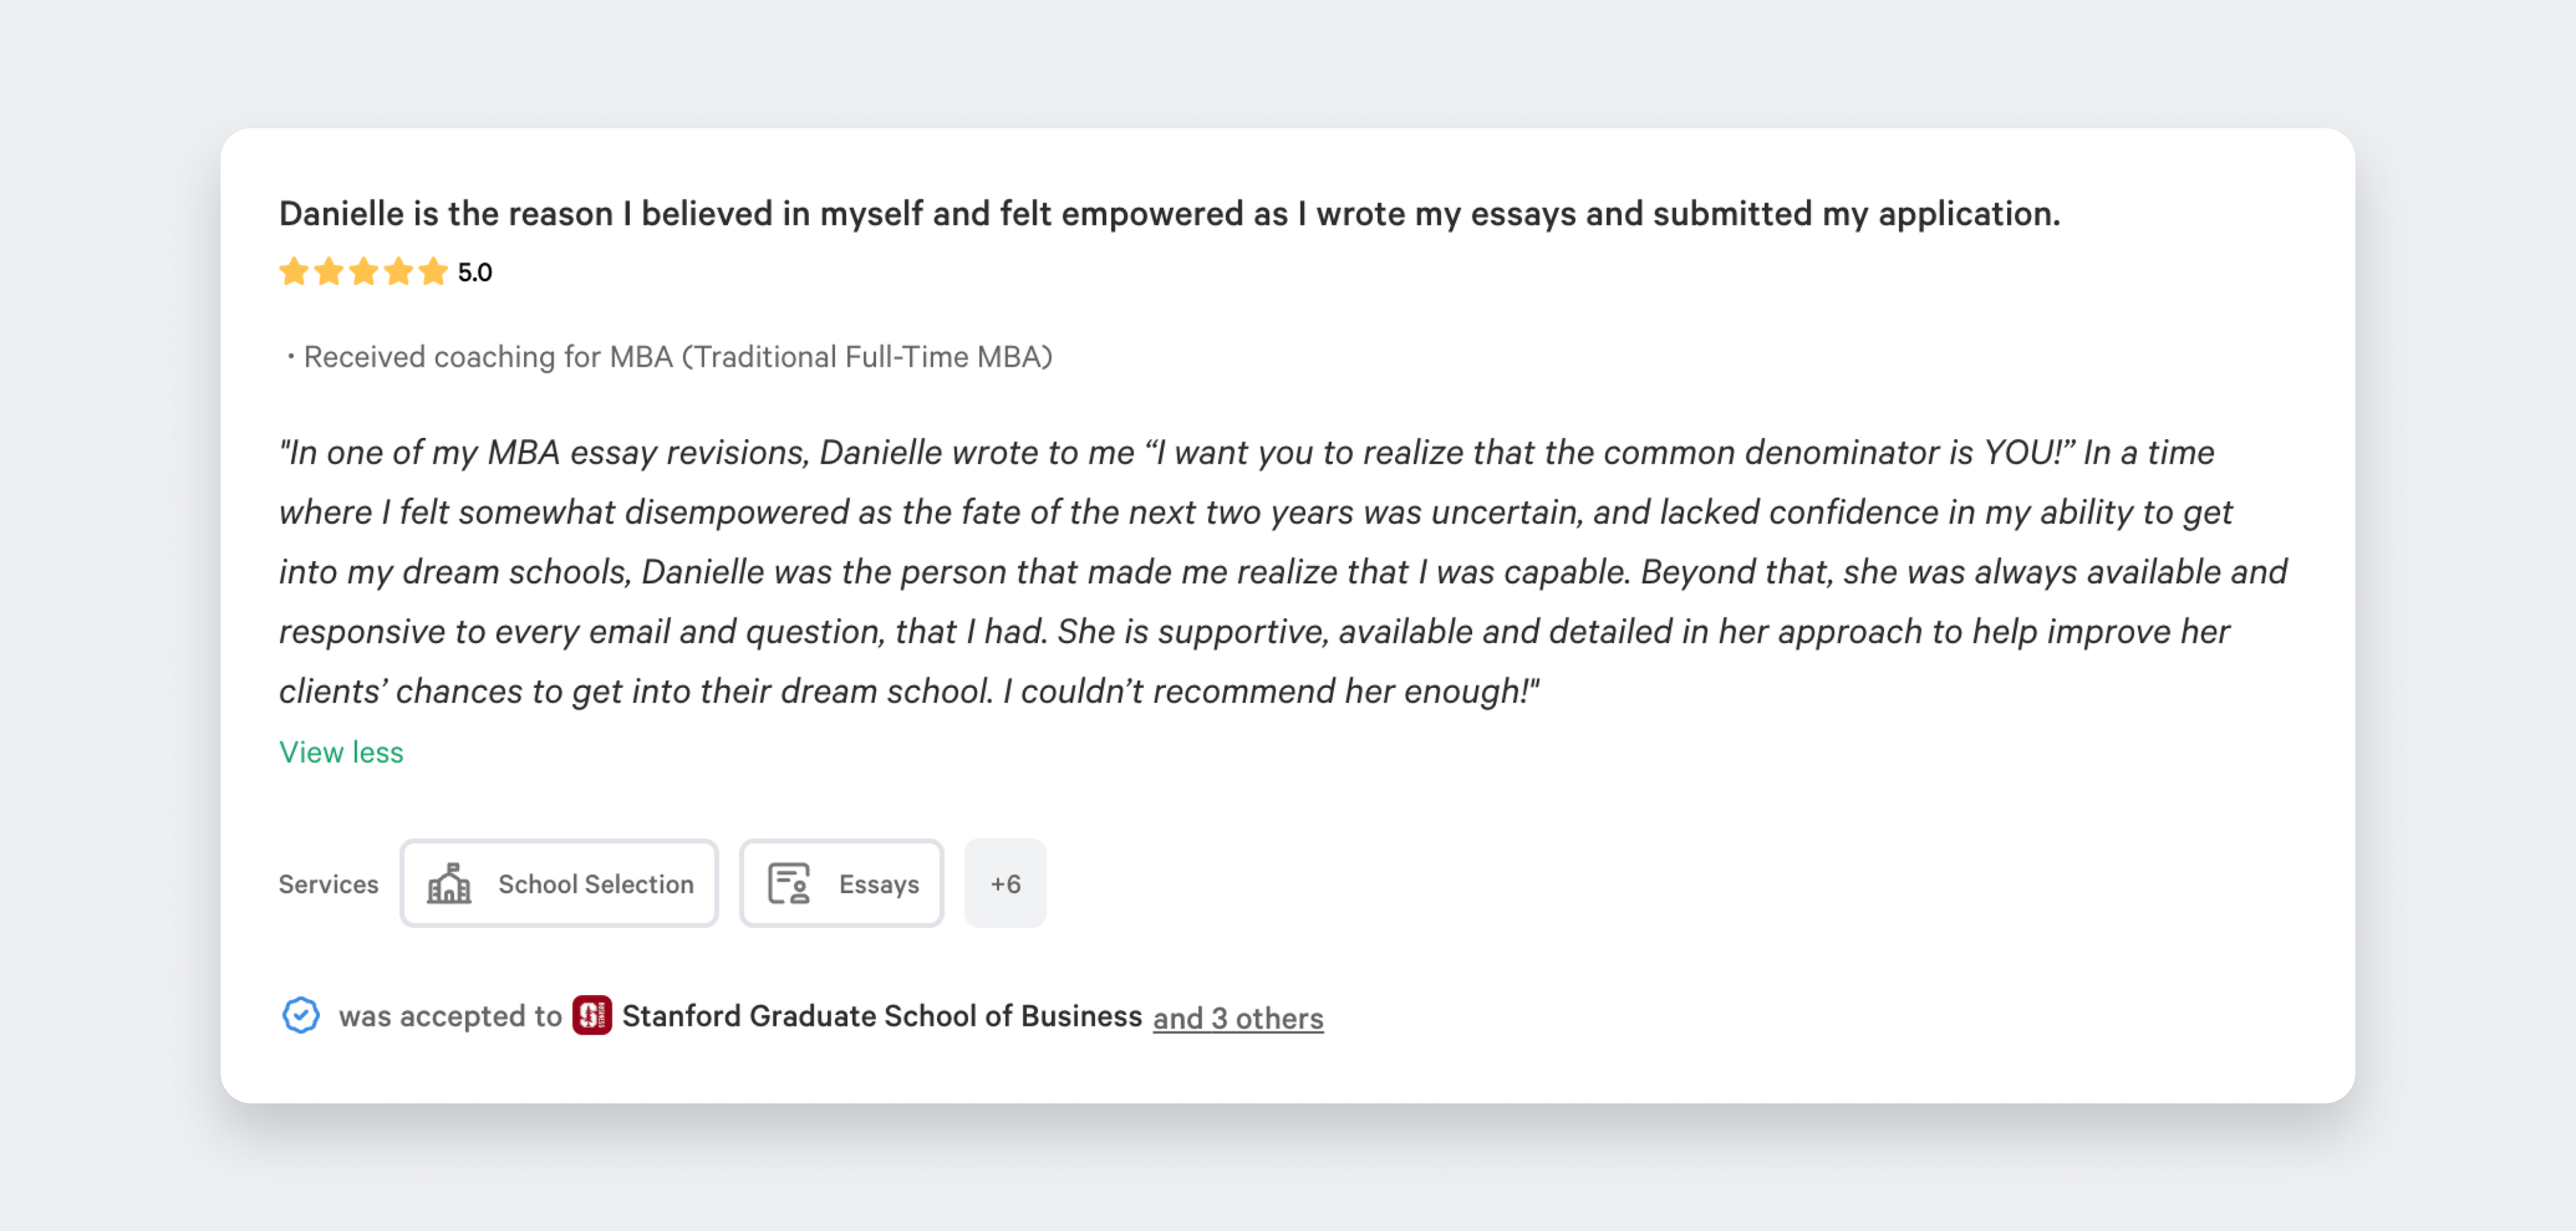Click the blue verified checkmark badge
Image resolution: width=2576 pixels, height=1231 pixels.
click(x=300, y=1016)
